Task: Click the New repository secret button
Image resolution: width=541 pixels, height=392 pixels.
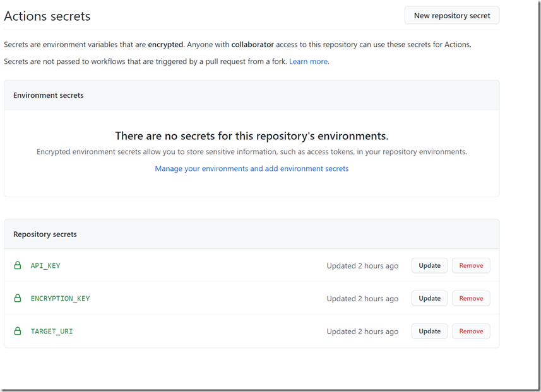Action: click(451, 16)
